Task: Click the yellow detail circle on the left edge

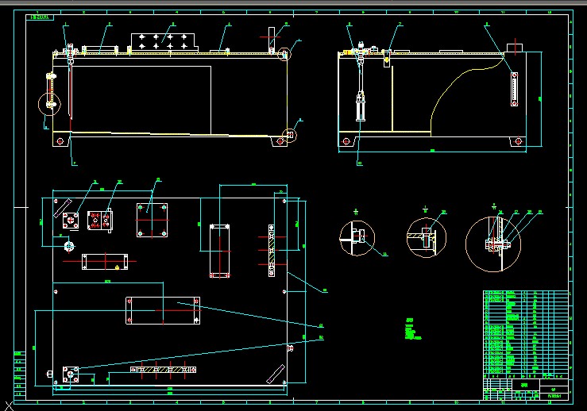Action: pyautogui.click(x=49, y=103)
